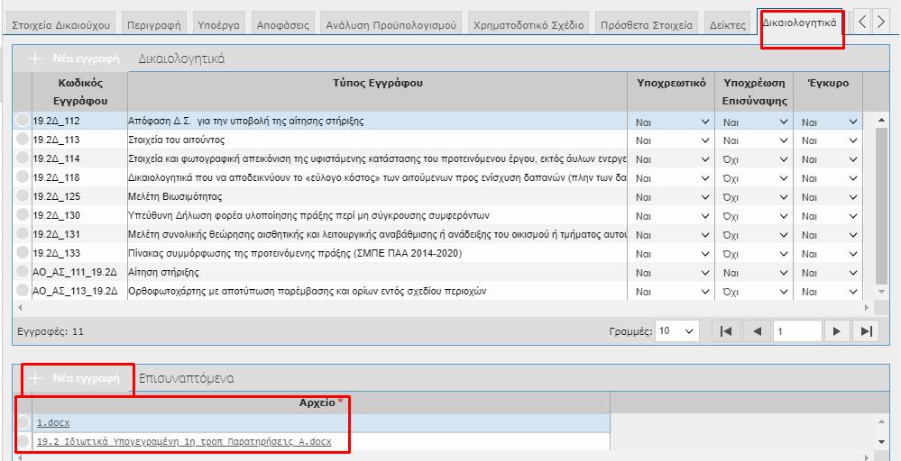The image size is (901, 461).
Task: Select row radio for 19.2Δ_125
Action: (x=22, y=196)
